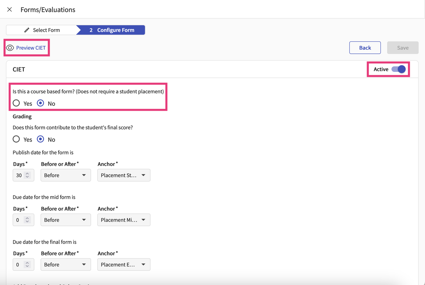This screenshot has height=285, width=425.
Task: Open the Placement E anchor dropdown
Action: 124,264
